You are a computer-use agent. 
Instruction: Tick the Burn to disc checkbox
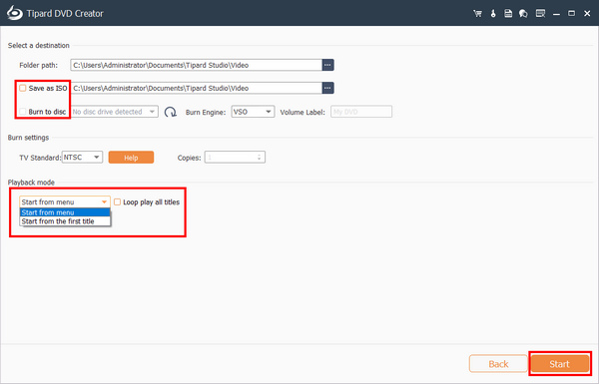click(23, 112)
